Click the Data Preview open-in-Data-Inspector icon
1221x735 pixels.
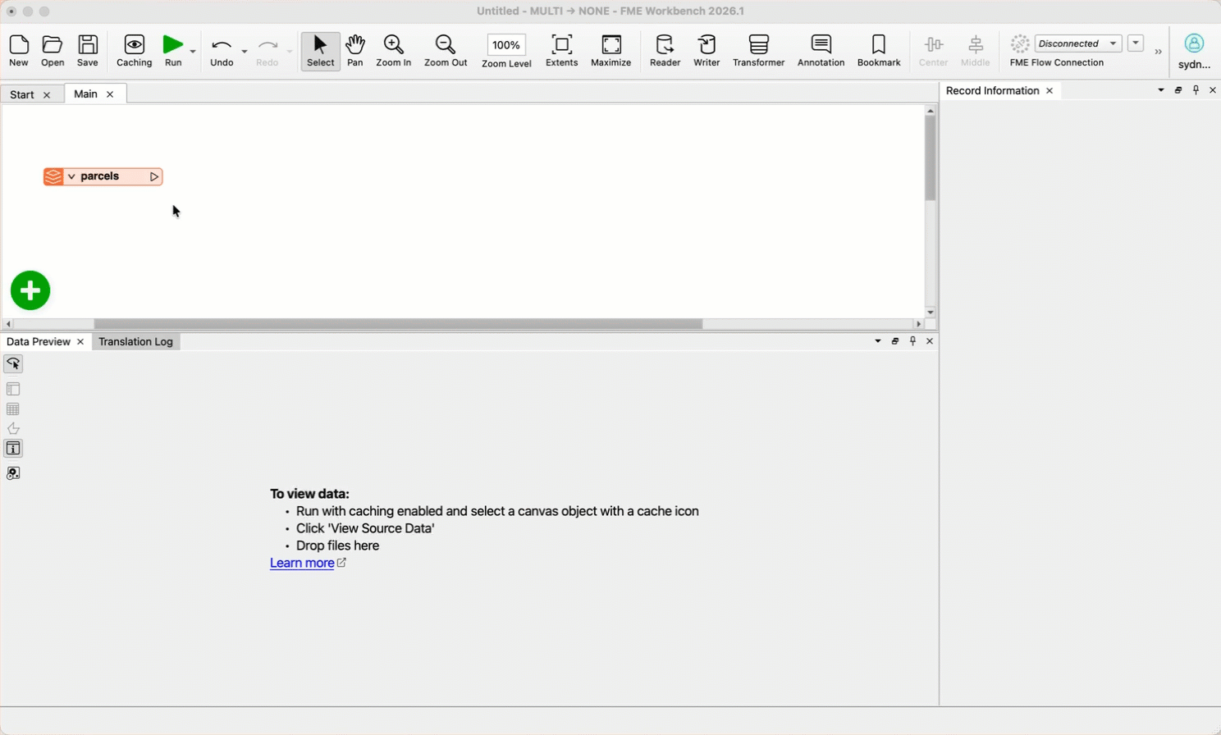[13, 473]
